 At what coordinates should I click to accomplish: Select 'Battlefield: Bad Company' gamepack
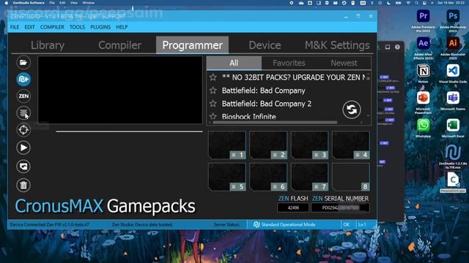264,91
